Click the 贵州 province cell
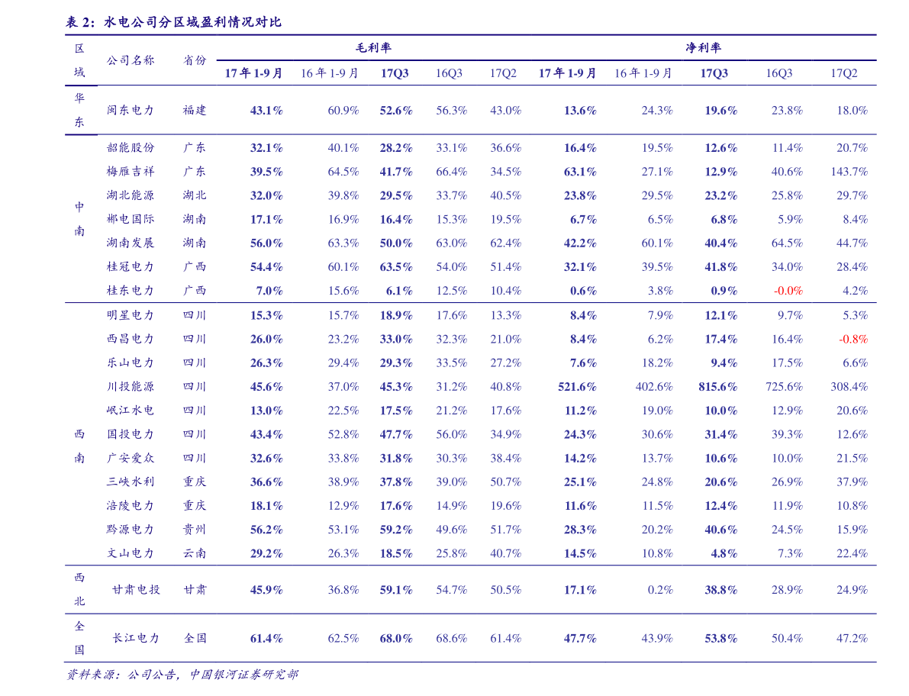Image resolution: width=909 pixels, height=696 pixels. pyautogui.click(x=194, y=530)
